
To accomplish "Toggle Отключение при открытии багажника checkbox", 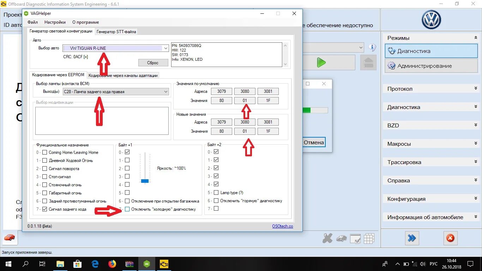I will tap(127, 201).
